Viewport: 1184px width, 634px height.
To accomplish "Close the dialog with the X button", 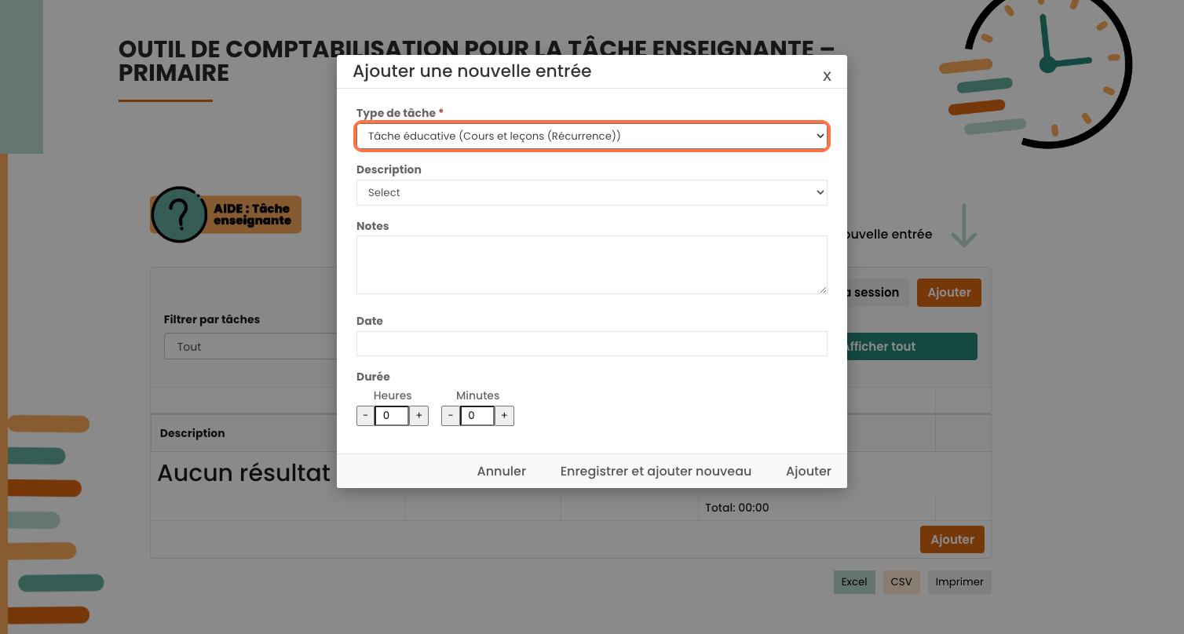I will [827, 76].
